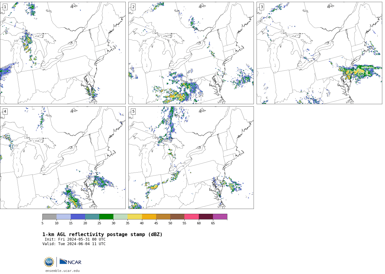Screen dimensions: 385x274
Task: Click the number label '2' box
Action: click(x=133, y=7)
